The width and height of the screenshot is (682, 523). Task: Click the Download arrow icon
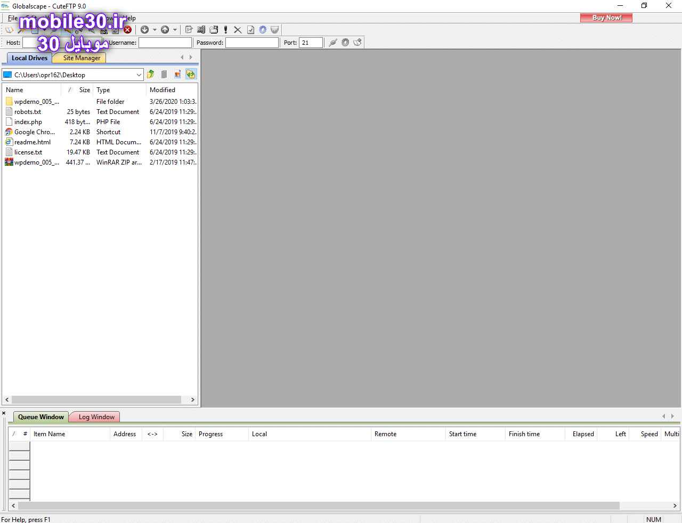coord(144,30)
